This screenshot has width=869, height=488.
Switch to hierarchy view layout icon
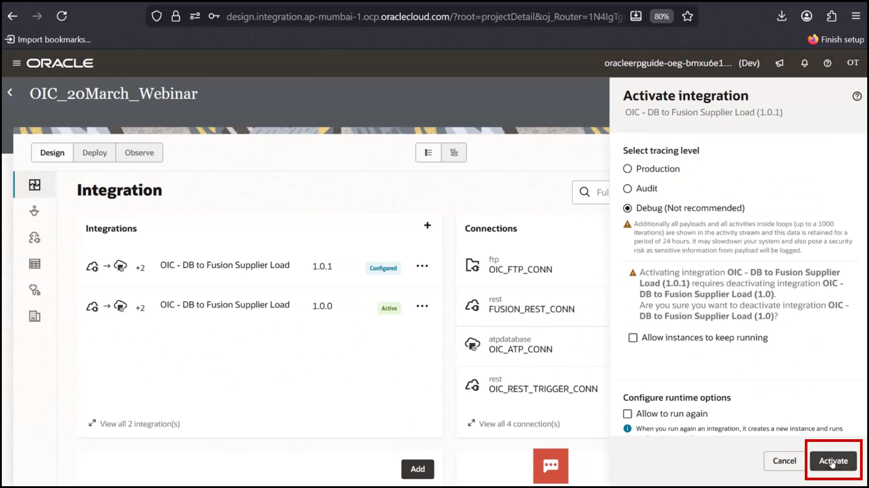pos(454,153)
